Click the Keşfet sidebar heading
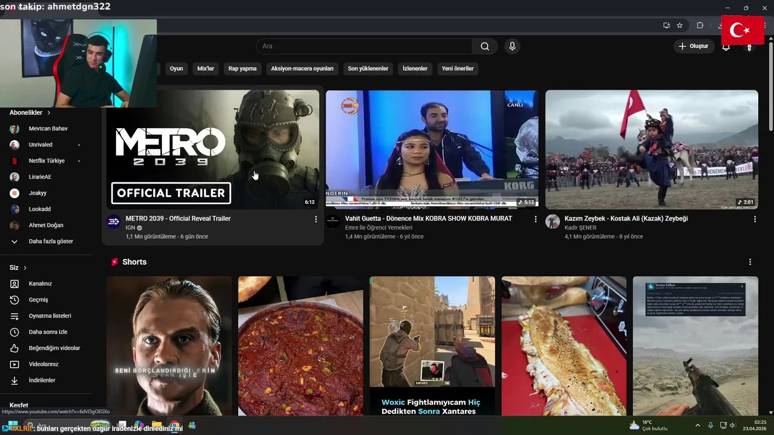Viewport: 774px width, 435px height. click(19, 405)
